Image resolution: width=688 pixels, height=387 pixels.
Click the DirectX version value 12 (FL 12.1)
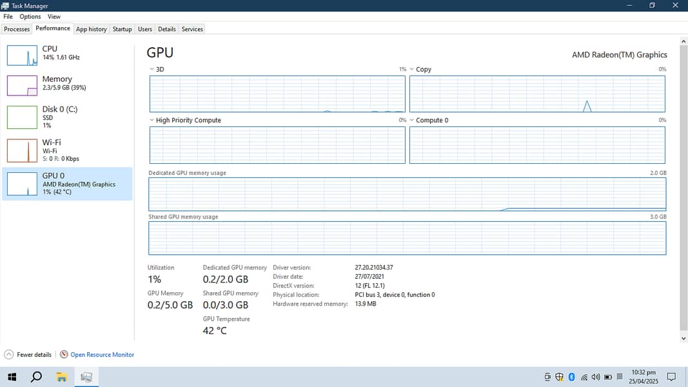370,286
